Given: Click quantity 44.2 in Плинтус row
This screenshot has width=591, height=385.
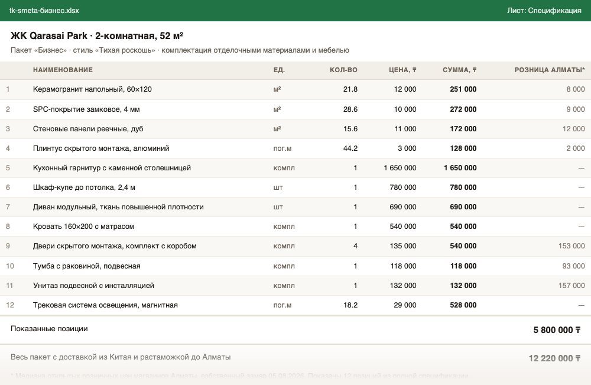Looking at the screenshot, I should 350,148.
